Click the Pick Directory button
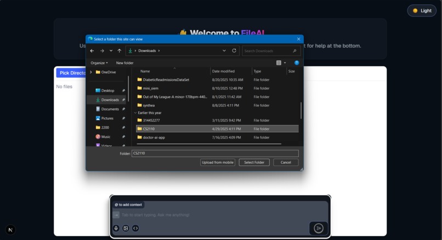Viewport: 442px width, 240px height. click(x=72, y=73)
